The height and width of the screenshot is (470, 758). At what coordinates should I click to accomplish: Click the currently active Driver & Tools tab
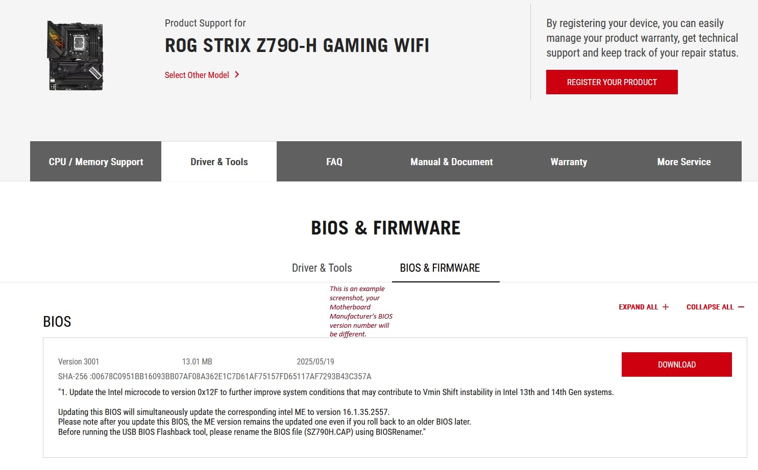click(x=219, y=162)
